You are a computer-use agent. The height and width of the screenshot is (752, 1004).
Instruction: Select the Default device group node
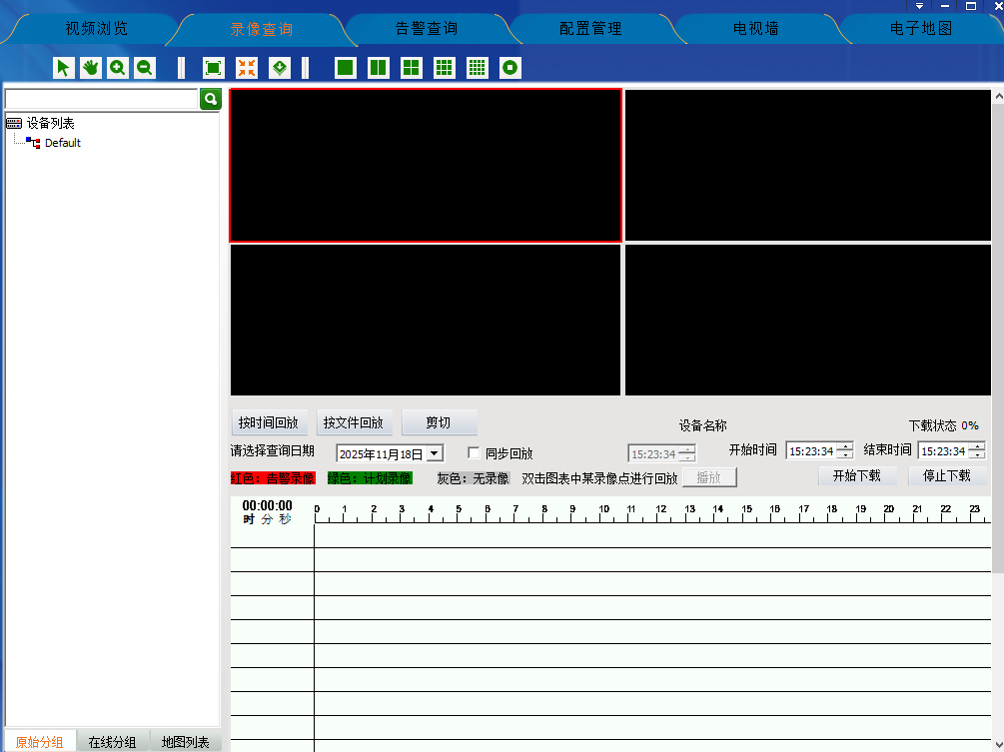(62, 143)
